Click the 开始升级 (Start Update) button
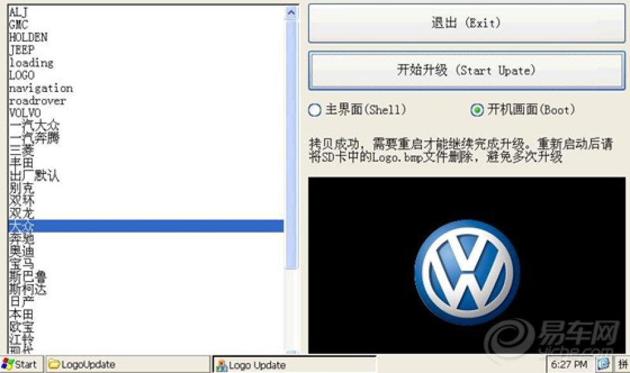The image size is (630, 373). point(466,71)
